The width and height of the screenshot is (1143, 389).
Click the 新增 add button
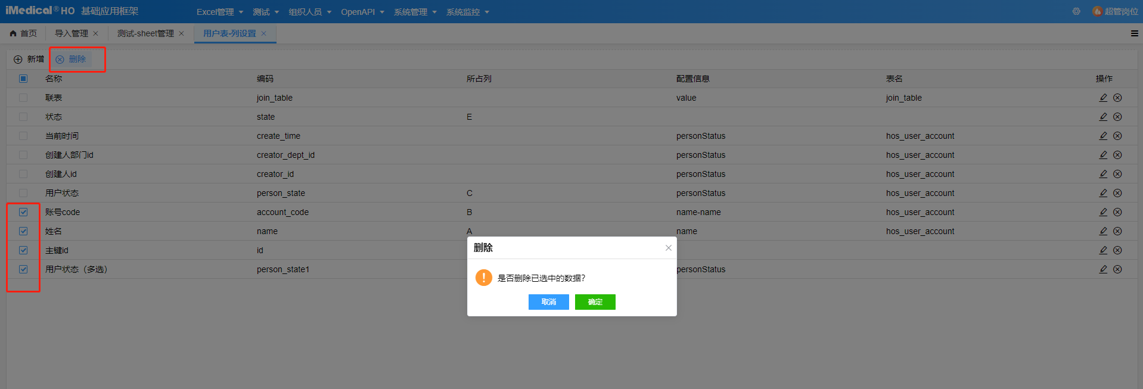pyautogui.click(x=29, y=59)
